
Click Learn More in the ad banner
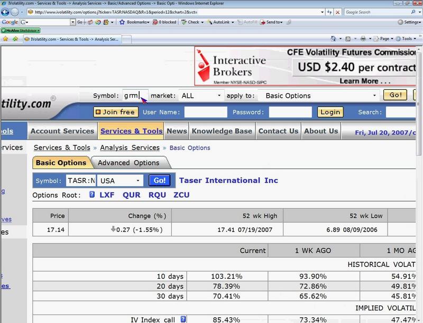coord(365,81)
